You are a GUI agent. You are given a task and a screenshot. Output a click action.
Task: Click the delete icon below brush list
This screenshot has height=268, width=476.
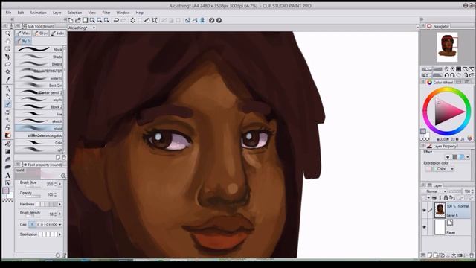(x=64, y=157)
